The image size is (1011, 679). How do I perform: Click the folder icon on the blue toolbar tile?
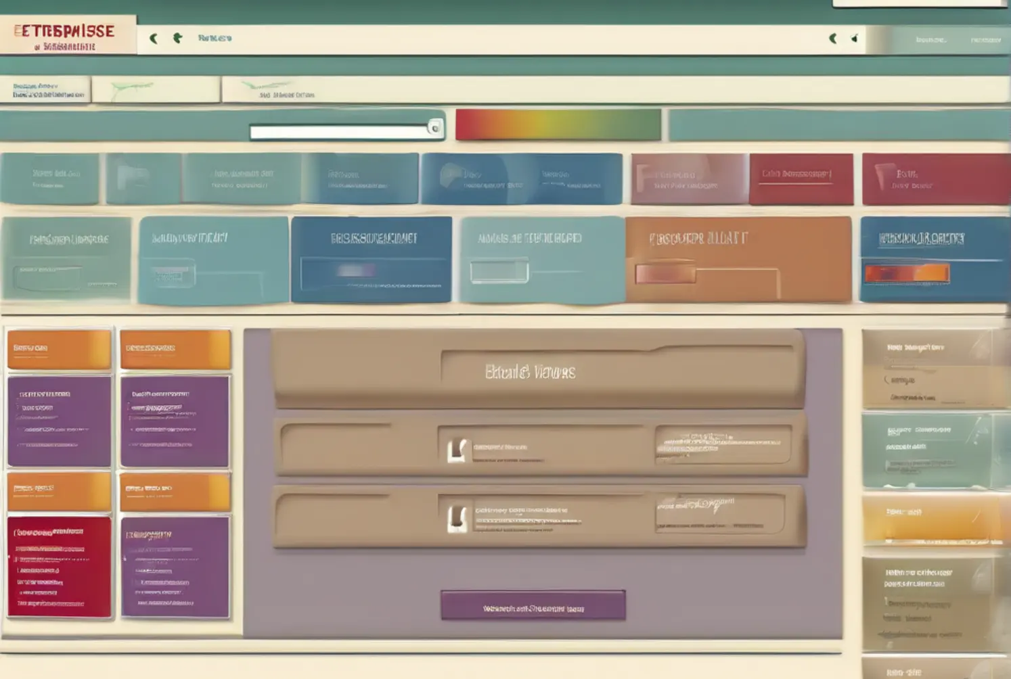tap(451, 176)
